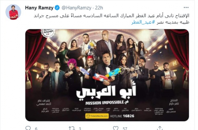Click the Hany Ramzy display name
The height and width of the screenshot is (130, 198).
pyautogui.click(x=39, y=8)
